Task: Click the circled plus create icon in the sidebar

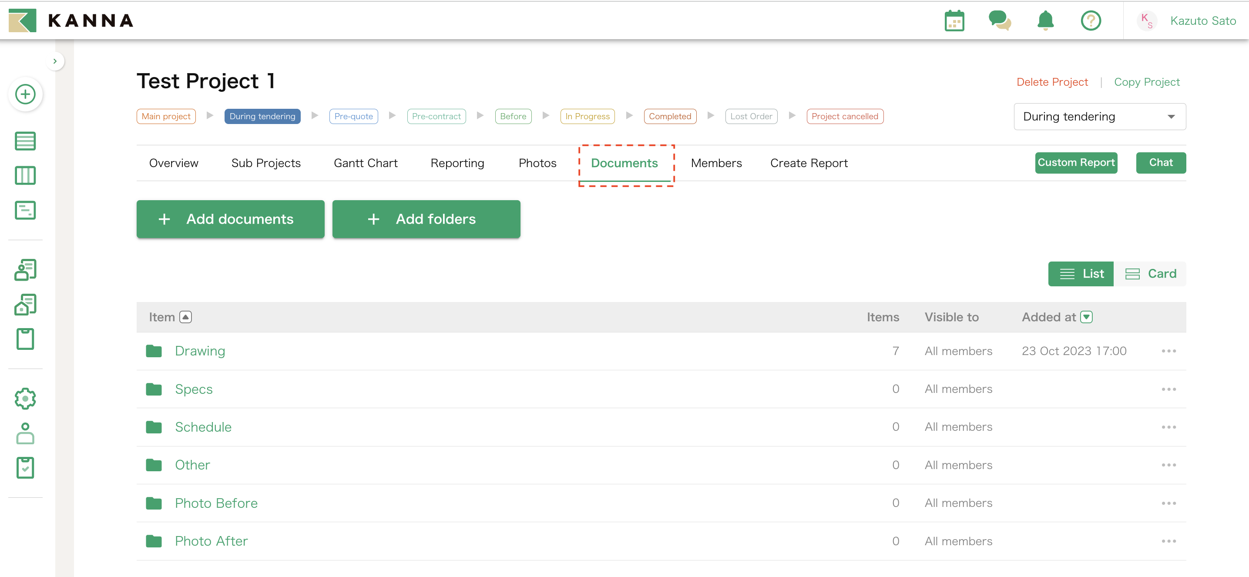Action: 25,94
